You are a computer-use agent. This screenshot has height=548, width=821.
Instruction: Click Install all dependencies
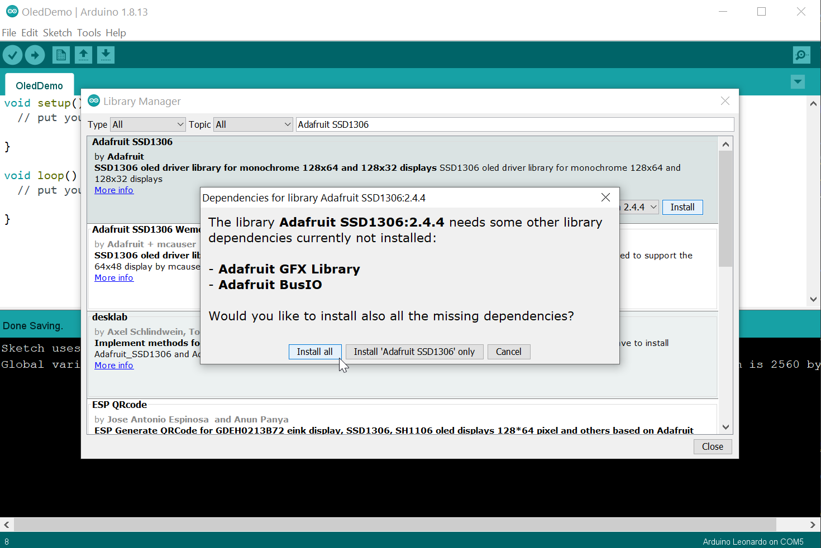coord(315,352)
